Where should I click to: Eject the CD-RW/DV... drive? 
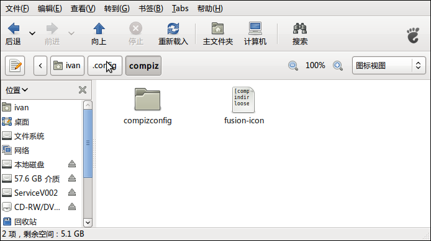tap(72, 207)
